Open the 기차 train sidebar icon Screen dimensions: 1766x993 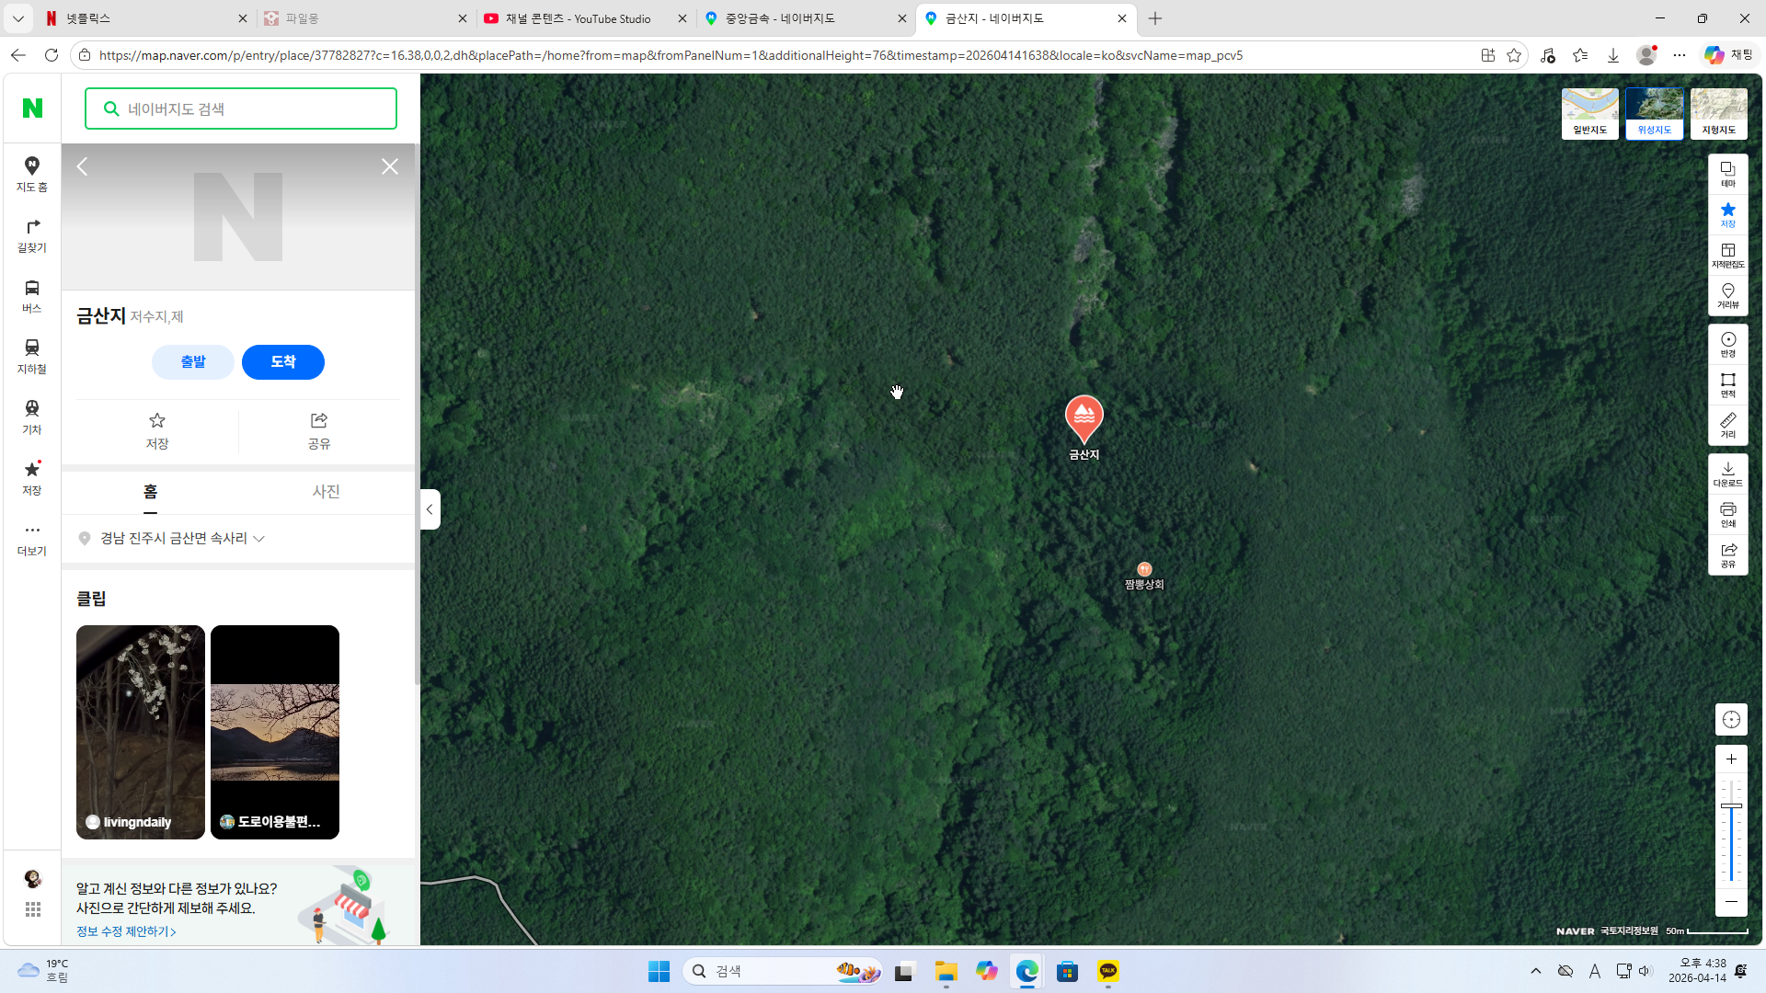(32, 417)
